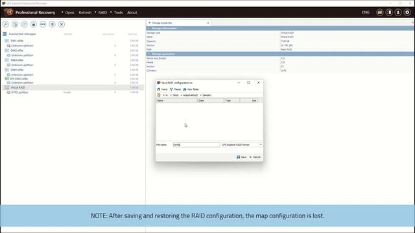Click the panel layout icon in the top bar
Image resolution: width=415 pixels, height=233 pixels.
point(389,12)
